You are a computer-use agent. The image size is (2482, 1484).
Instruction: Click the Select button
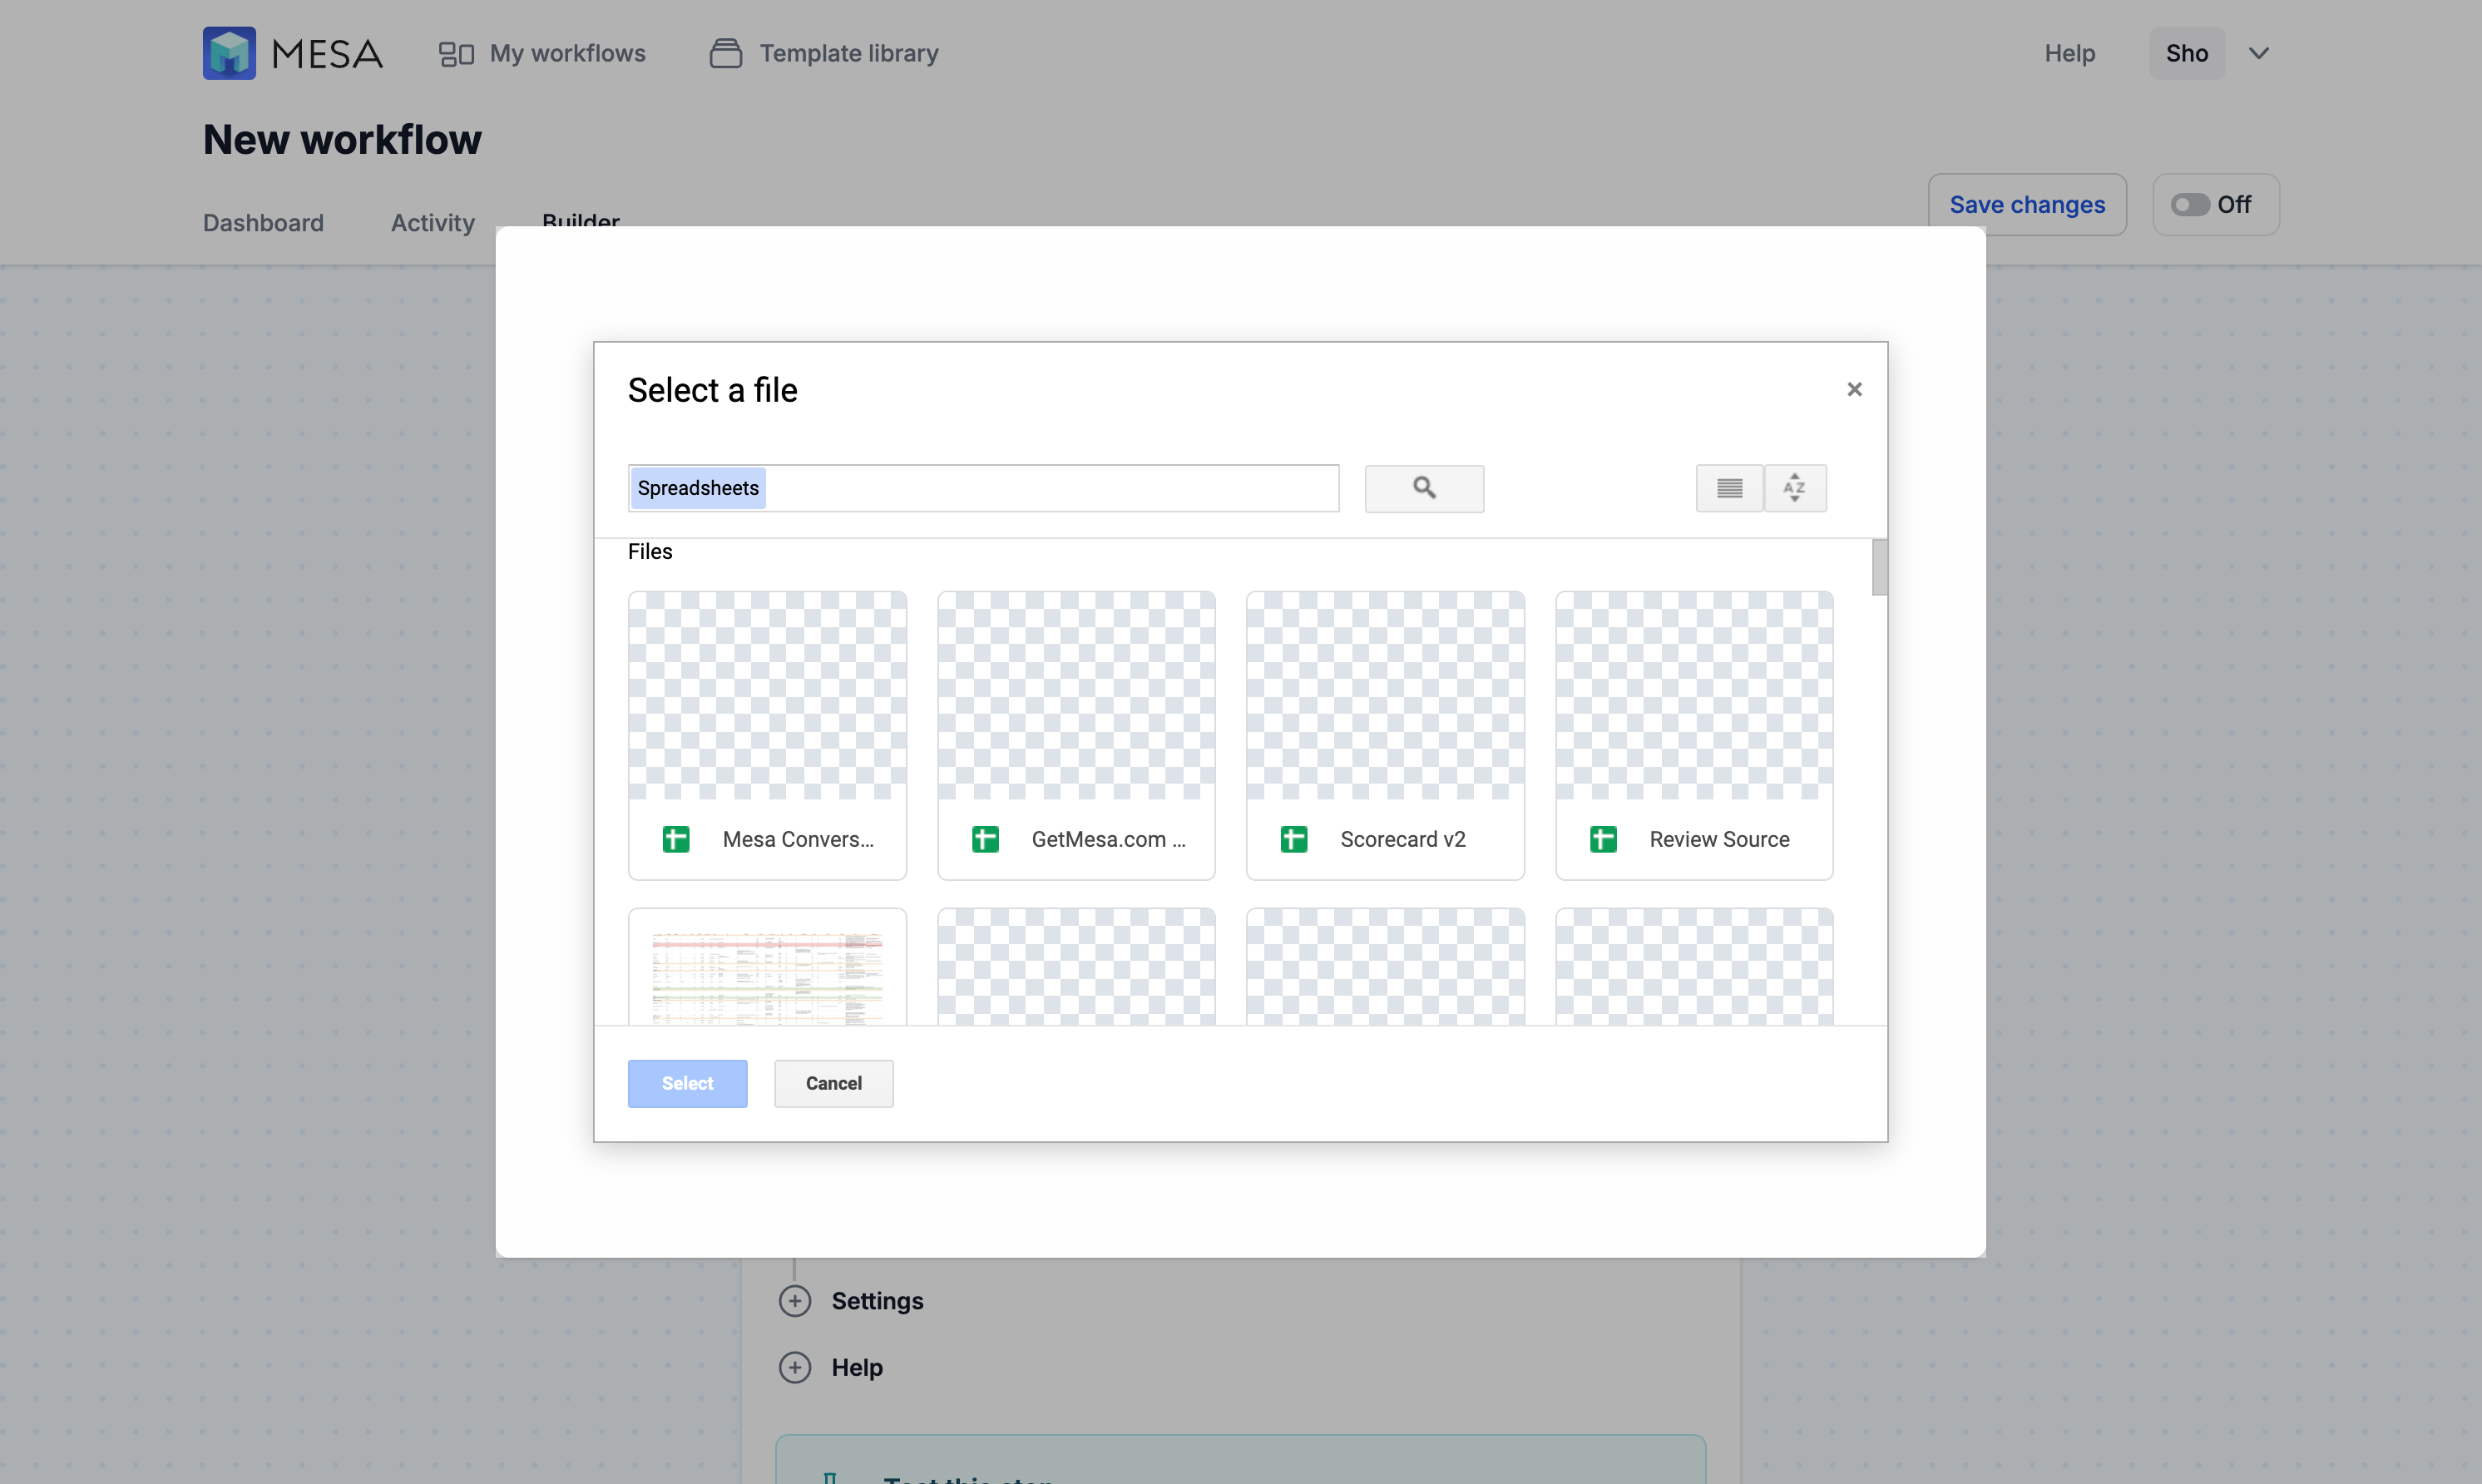pyautogui.click(x=687, y=1083)
